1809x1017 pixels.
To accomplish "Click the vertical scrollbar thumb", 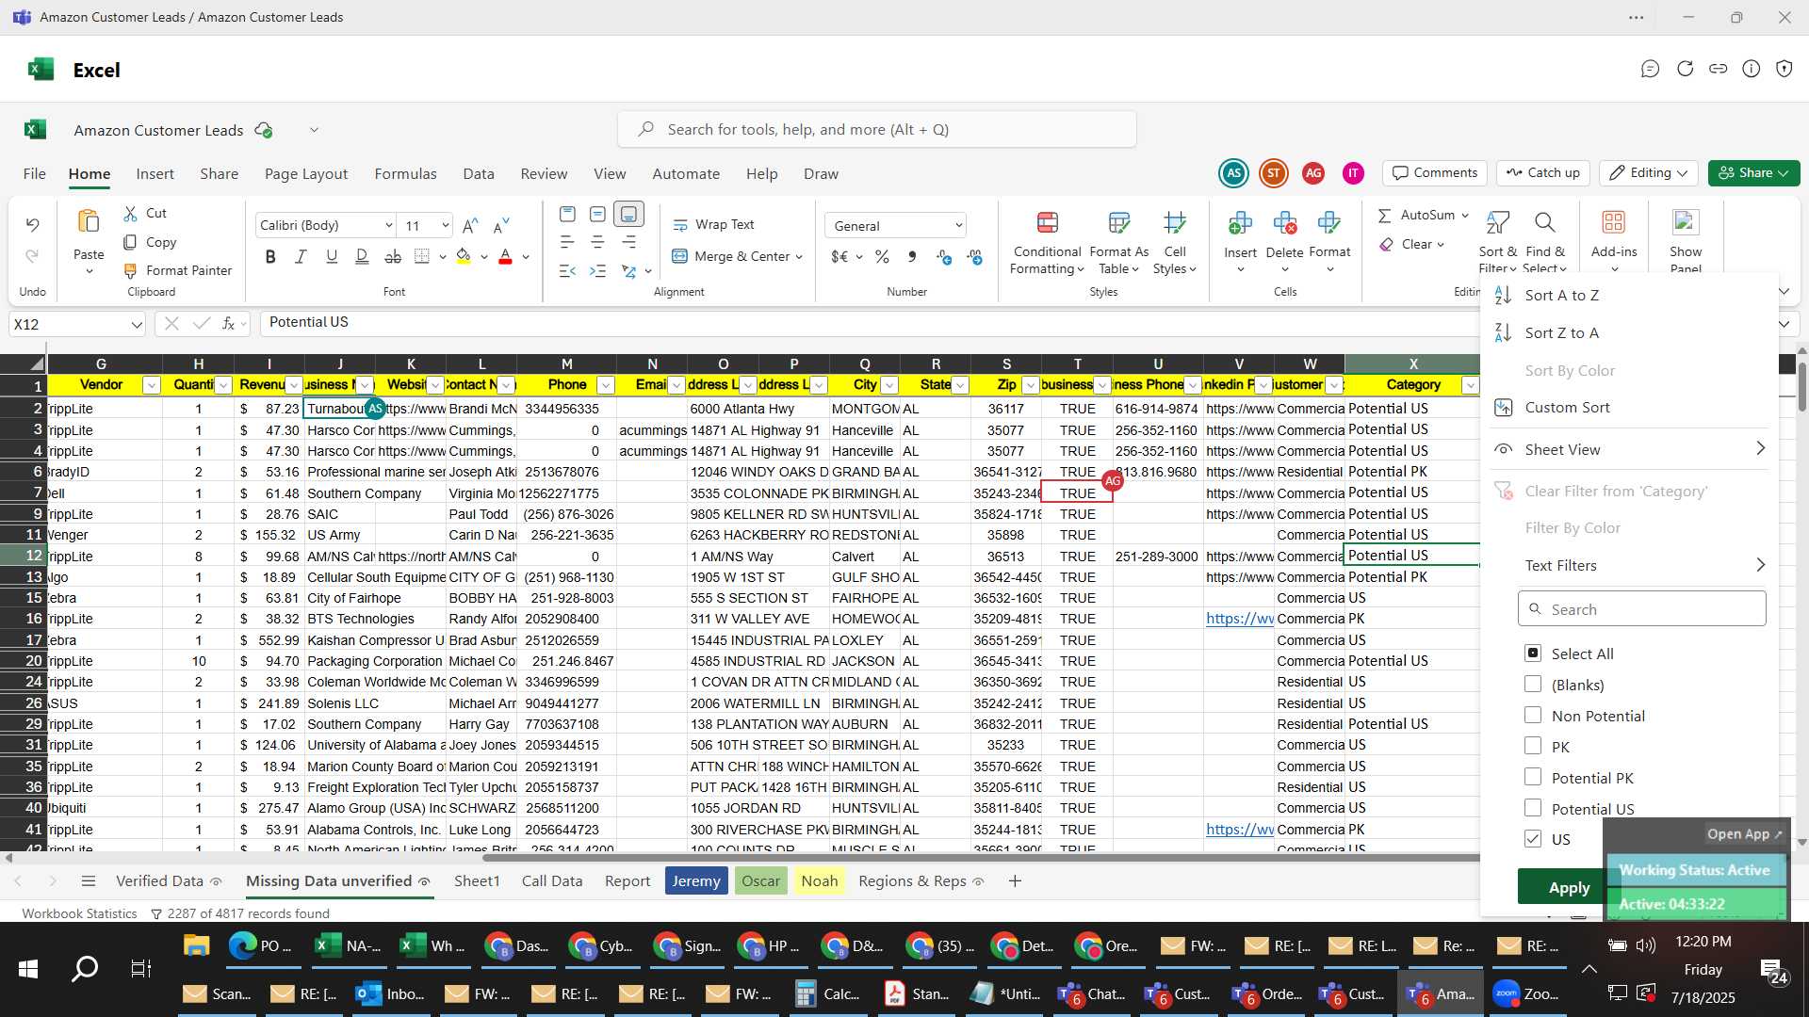I will pos(1801,386).
